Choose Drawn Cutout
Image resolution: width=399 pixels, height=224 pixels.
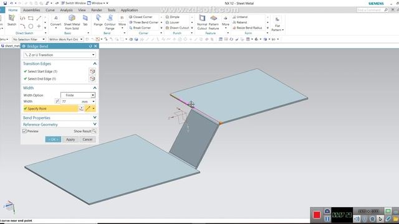click(177, 27)
